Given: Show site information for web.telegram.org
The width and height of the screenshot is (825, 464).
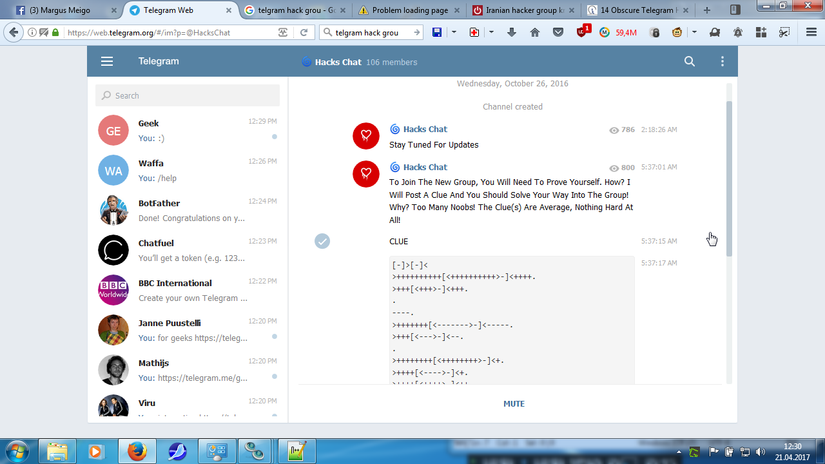Looking at the screenshot, I should tap(32, 33).
